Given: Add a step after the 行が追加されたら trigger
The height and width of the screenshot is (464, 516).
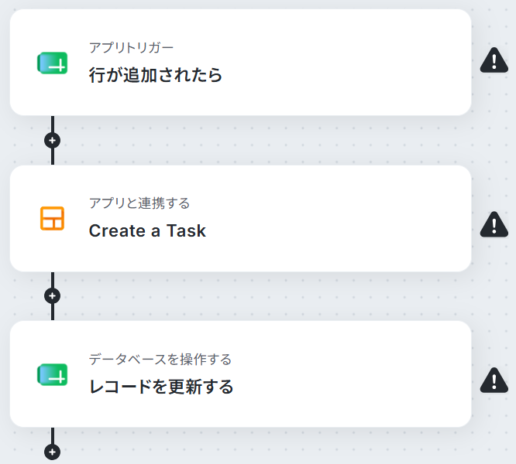Looking at the screenshot, I should tap(53, 141).
